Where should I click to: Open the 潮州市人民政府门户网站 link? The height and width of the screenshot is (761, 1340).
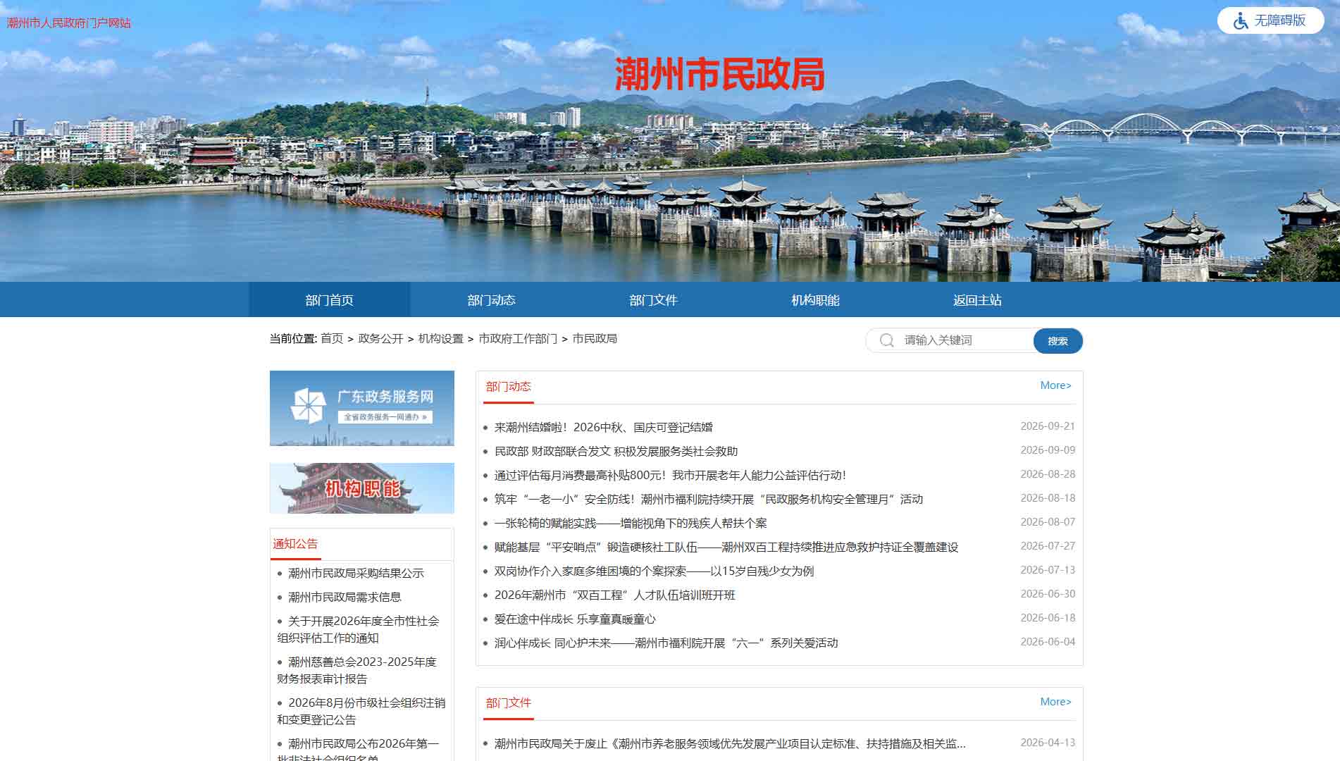(69, 23)
